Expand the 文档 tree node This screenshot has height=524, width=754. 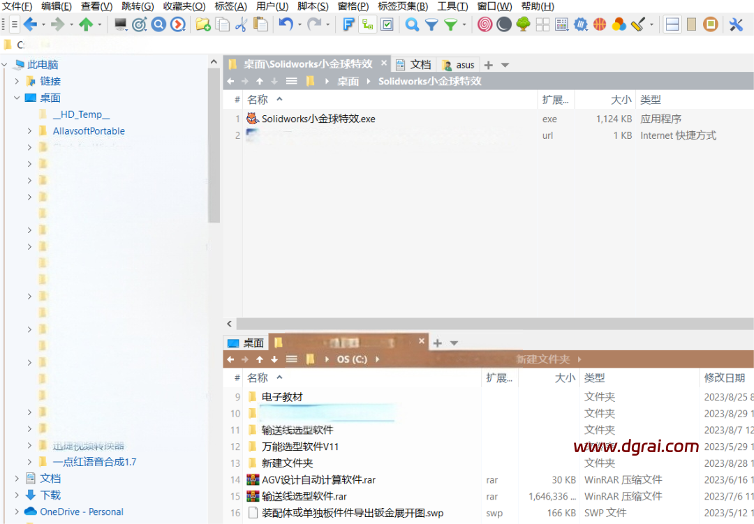(x=17, y=479)
